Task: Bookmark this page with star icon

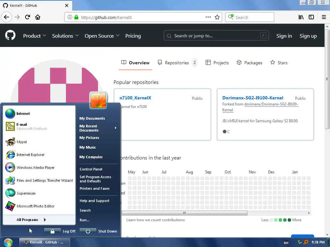Action: point(217,17)
